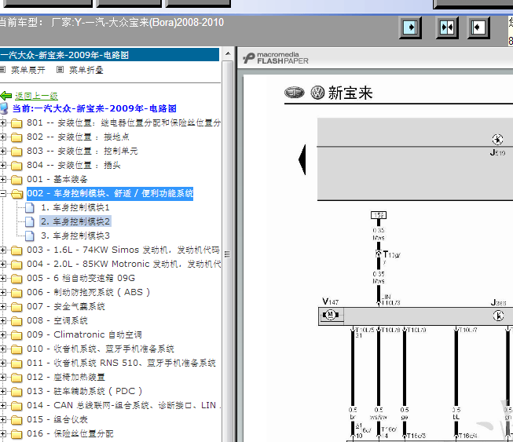This screenshot has width=513, height=442.
Task: Click the left-arrow panel layout button
Action: pyautogui.click(x=478, y=27)
